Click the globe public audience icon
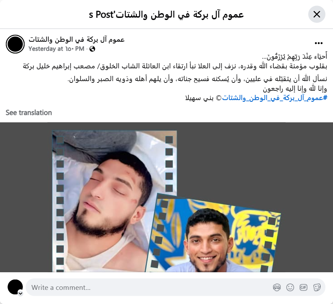 coord(92,49)
